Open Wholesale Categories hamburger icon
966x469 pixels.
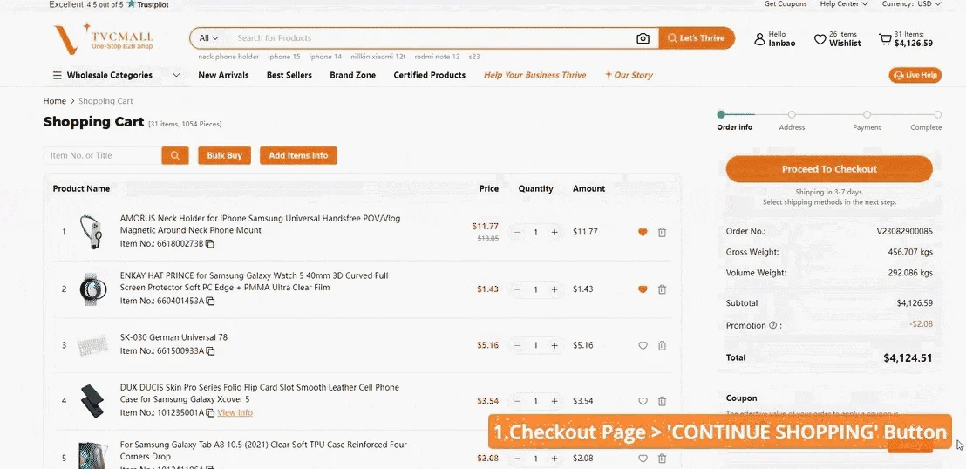[57, 75]
